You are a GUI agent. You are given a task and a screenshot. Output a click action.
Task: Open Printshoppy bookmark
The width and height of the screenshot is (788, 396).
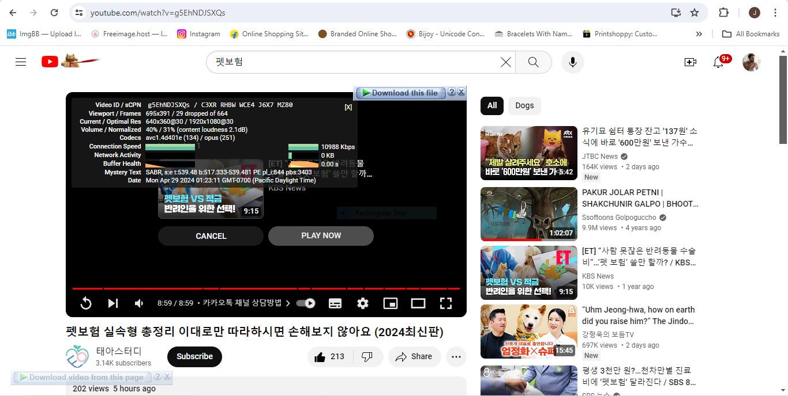[620, 34]
